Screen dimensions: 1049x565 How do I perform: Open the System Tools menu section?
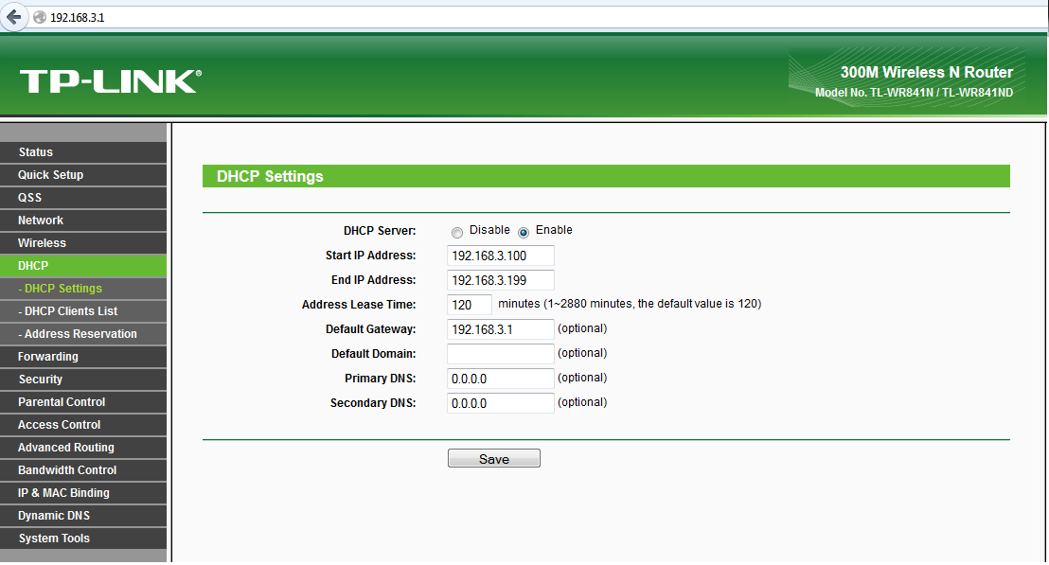point(83,539)
